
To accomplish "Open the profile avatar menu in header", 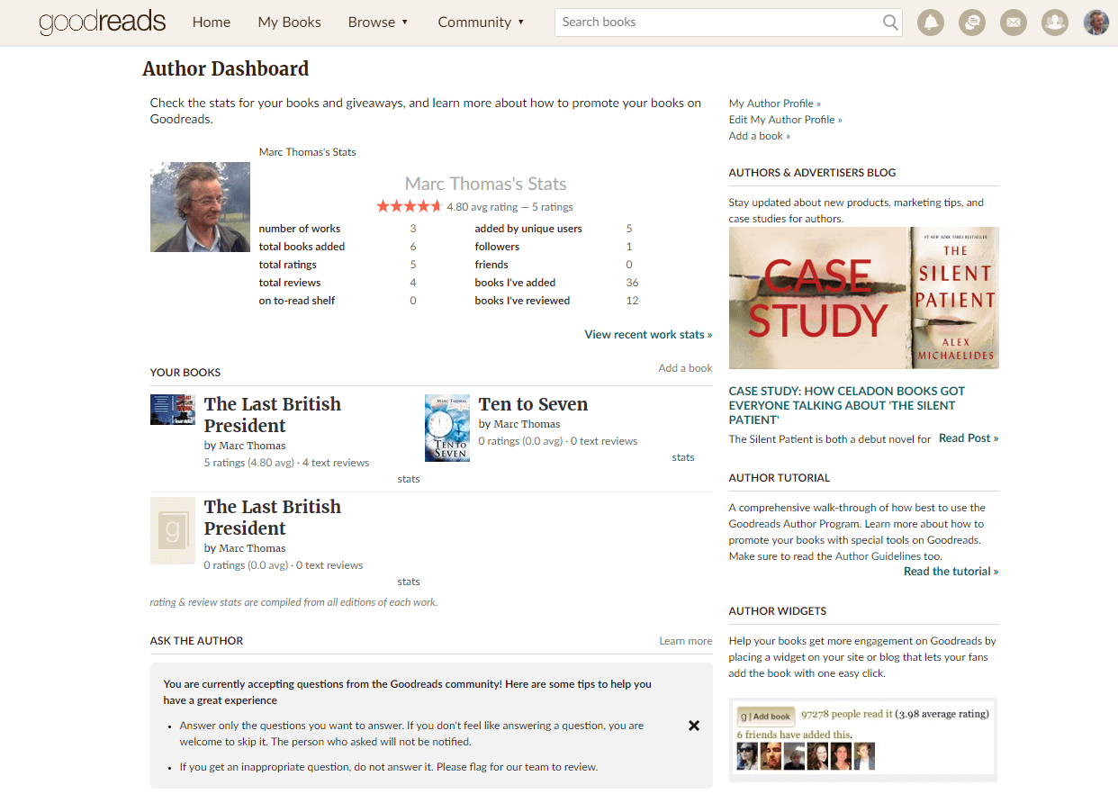I will pyautogui.click(x=1096, y=23).
